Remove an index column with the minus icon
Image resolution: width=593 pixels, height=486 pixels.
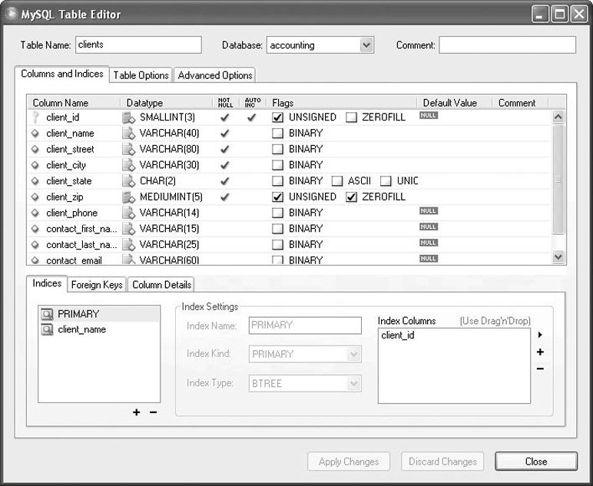(540, 369)
